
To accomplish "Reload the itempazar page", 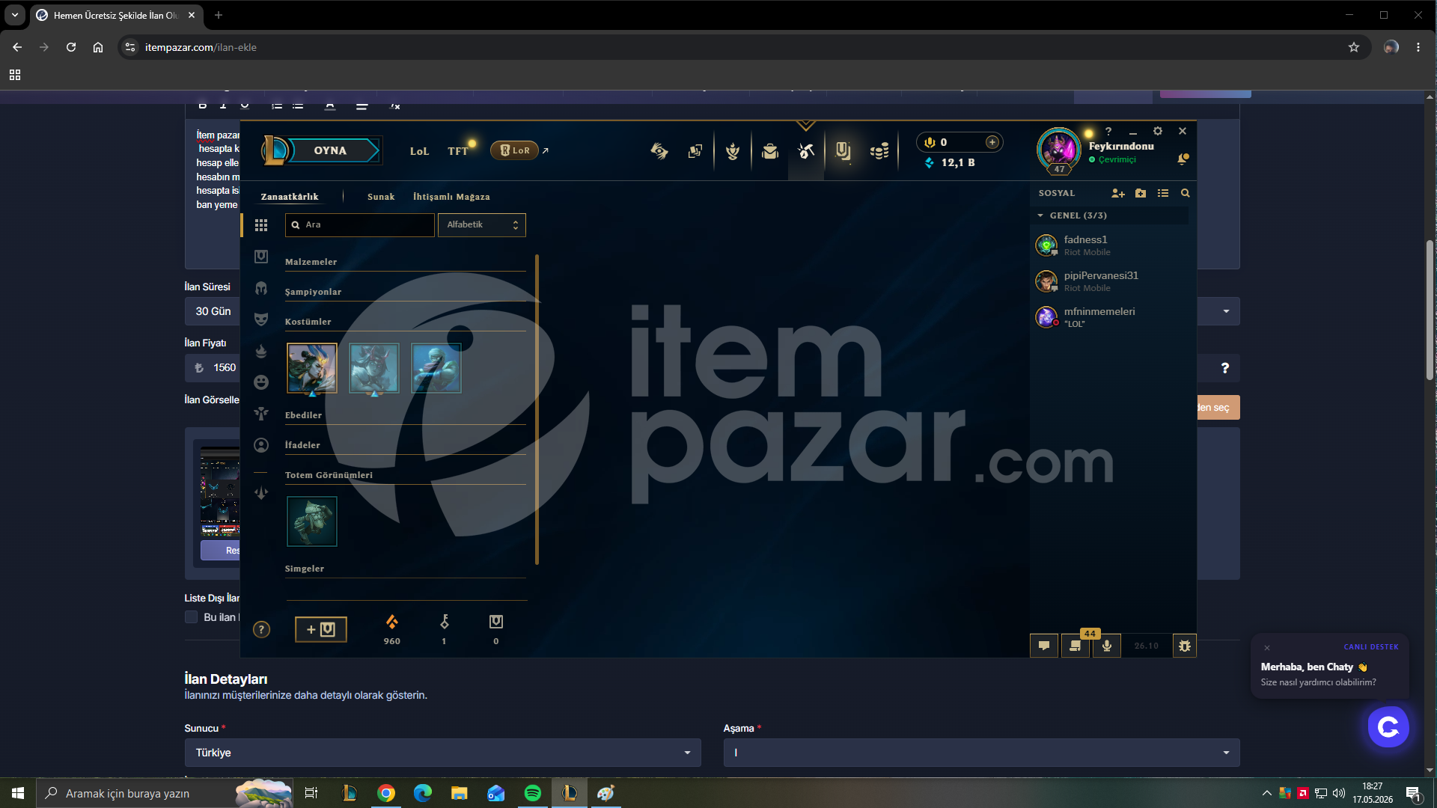I will pyautogui.click(x=71, y=47).
